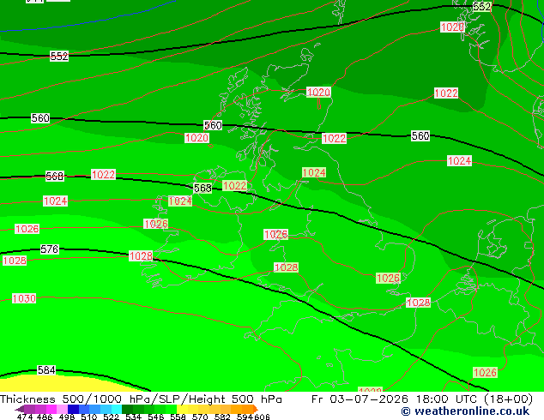544x420 pixels.
Task: Click the 1026 label over western Ireland
Action: [x=156, y=224]
